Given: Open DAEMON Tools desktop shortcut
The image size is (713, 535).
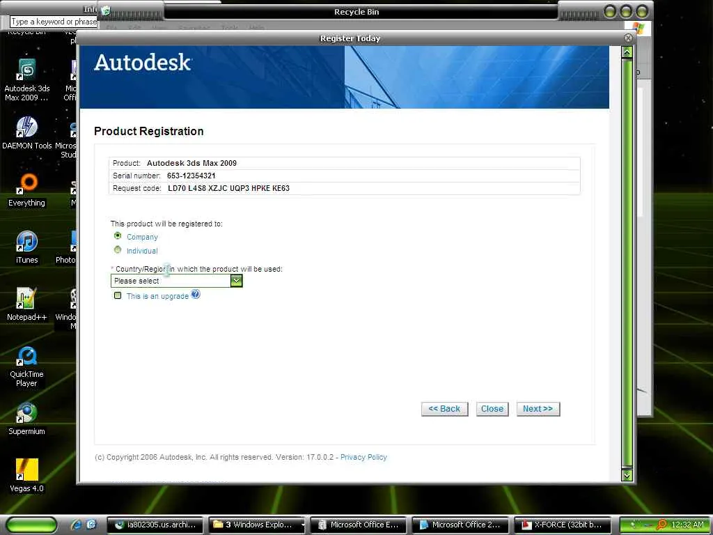Looking at the screenshot, I should [x=27, y=133].
